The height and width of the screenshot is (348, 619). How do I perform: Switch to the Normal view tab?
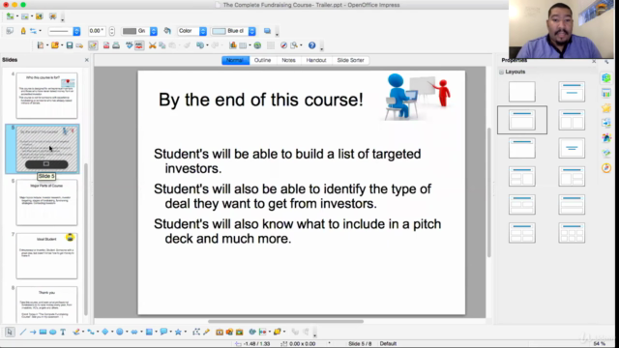(235, 60)
